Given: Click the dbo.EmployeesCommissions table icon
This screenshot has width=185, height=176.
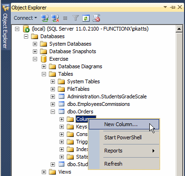Looking at the screenshot, I should click(x=62, y=104).
